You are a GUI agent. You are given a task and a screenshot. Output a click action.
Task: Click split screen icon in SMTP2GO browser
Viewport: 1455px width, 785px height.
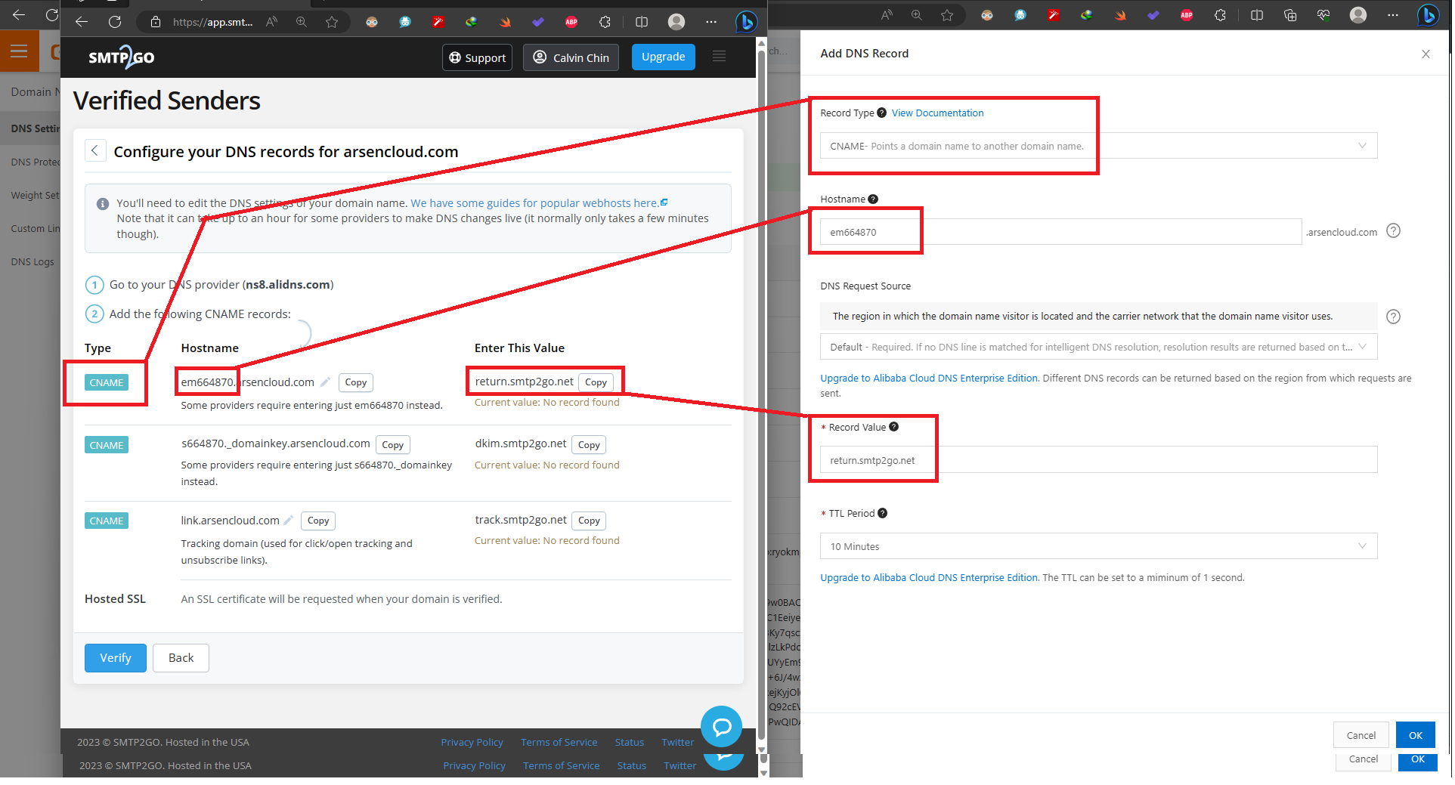click(x=642, y=22)
